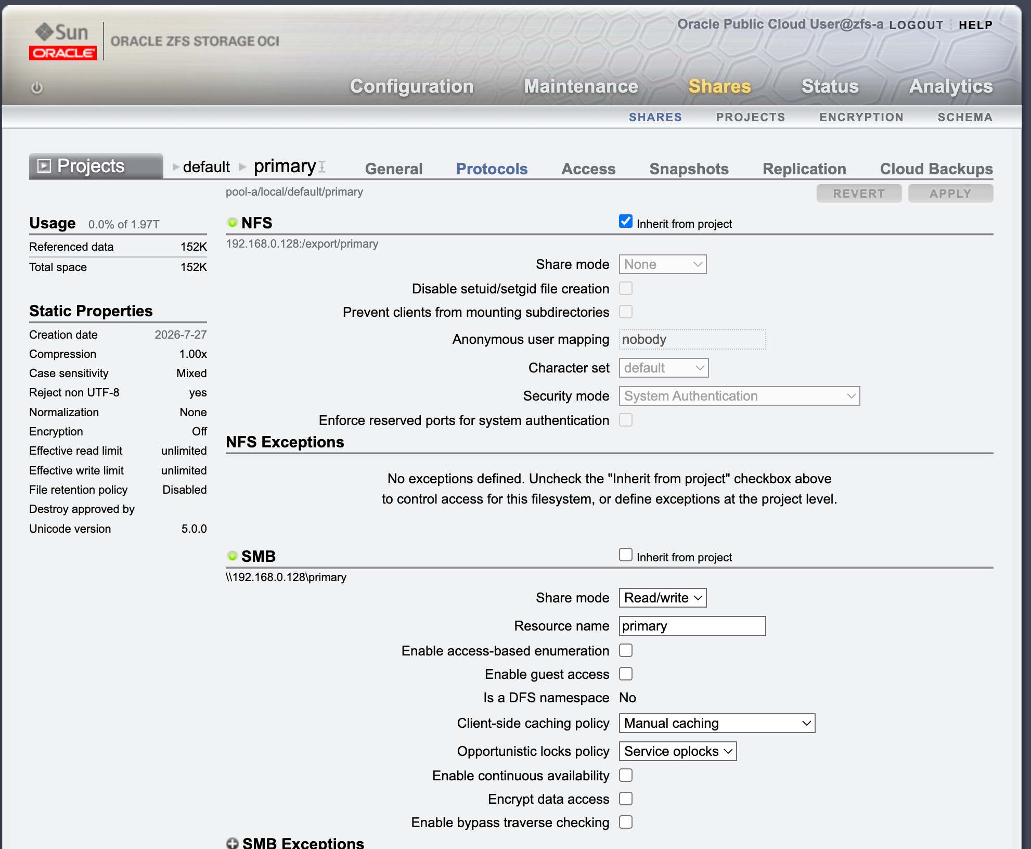Click the REVERT button
1031x849 pixels.
(859, 194)
